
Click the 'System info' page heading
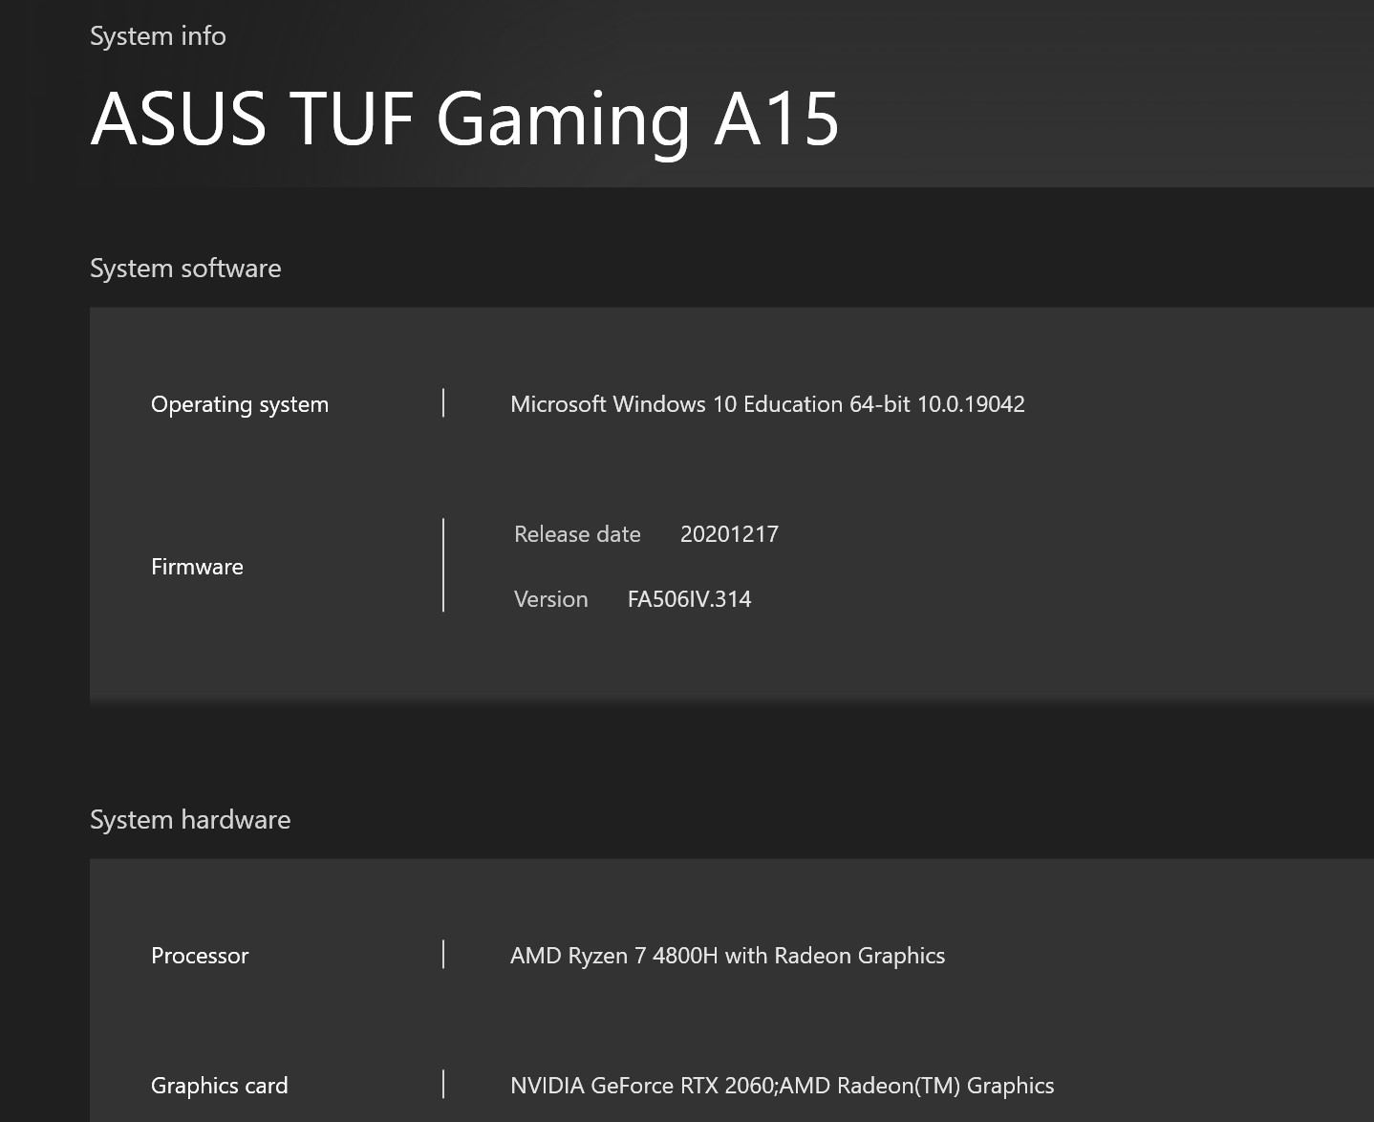pyautogui.click(x=158, y=36)
